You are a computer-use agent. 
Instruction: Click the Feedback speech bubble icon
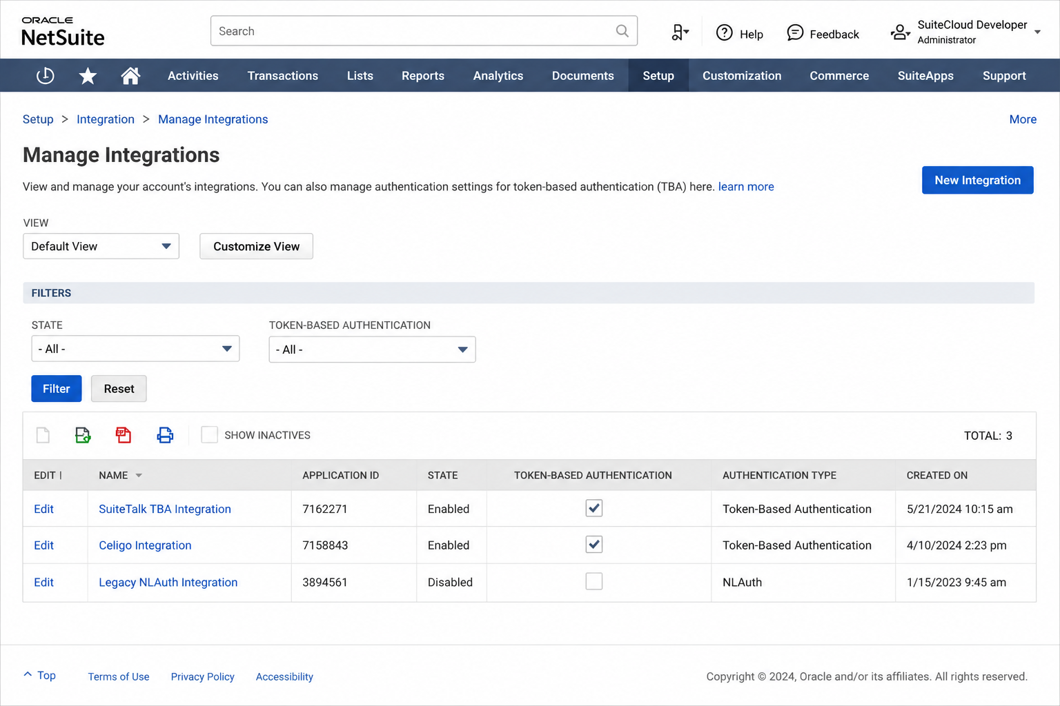[795, 32]
